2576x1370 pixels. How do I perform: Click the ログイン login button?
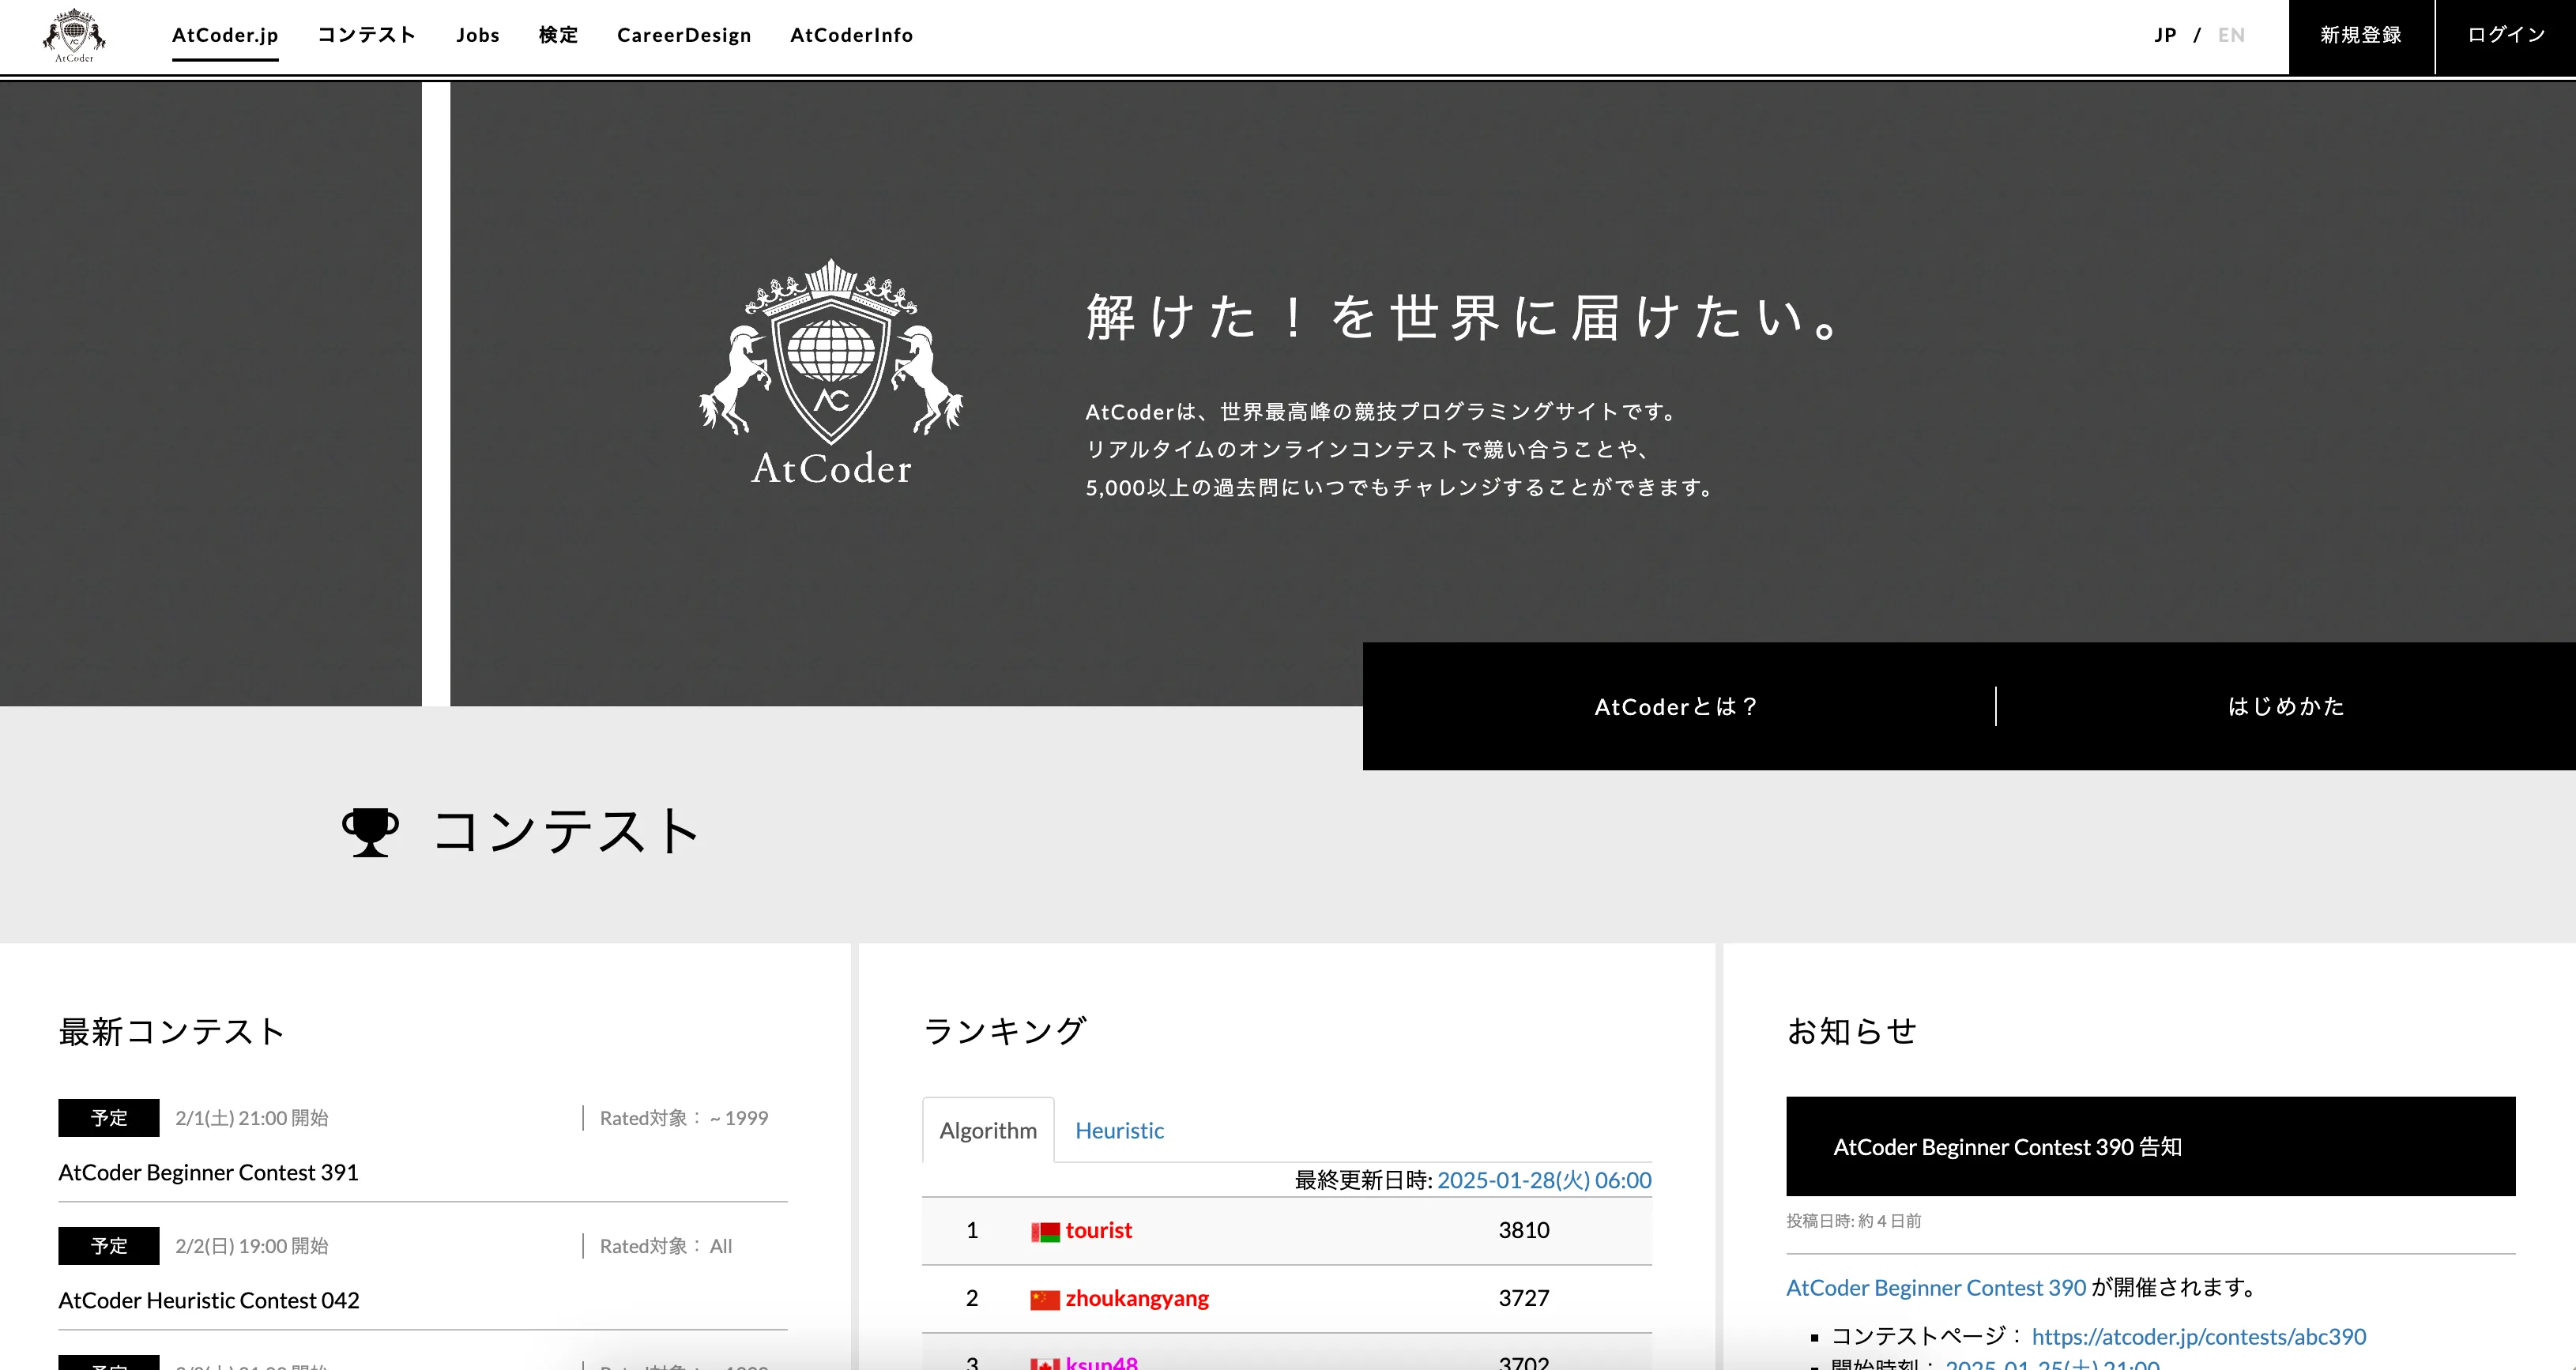[x=2506, y=37]
